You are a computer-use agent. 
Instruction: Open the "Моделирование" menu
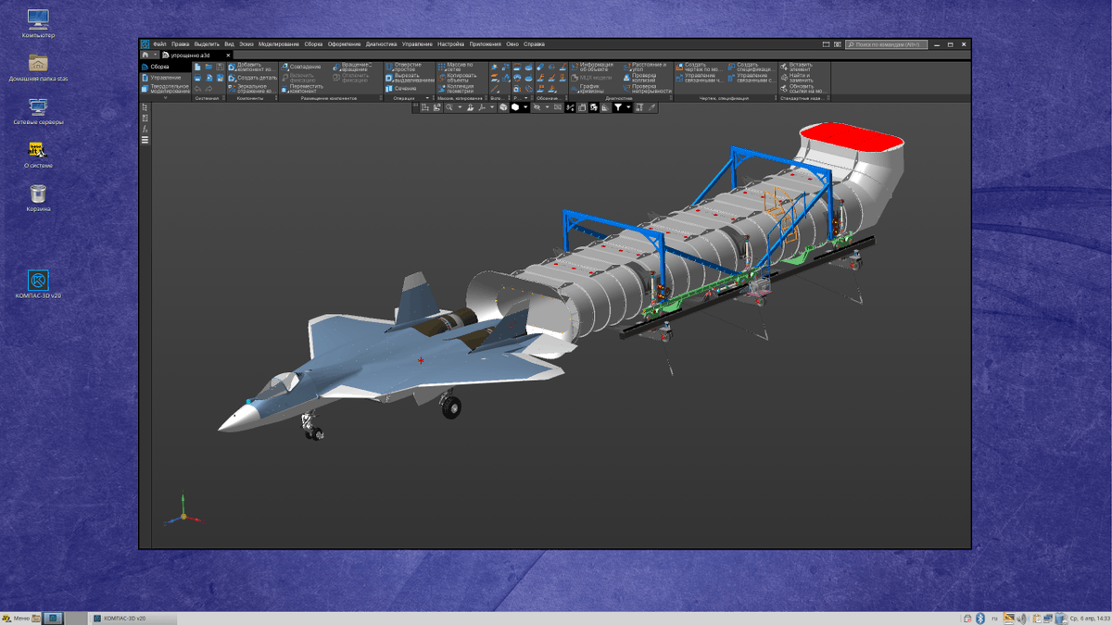click(281, 44)
